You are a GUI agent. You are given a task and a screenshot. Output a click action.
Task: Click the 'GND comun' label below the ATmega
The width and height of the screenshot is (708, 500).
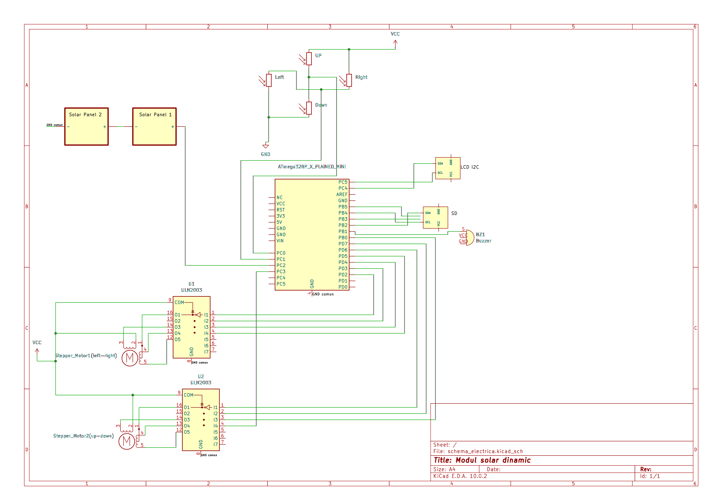point(323,294)
